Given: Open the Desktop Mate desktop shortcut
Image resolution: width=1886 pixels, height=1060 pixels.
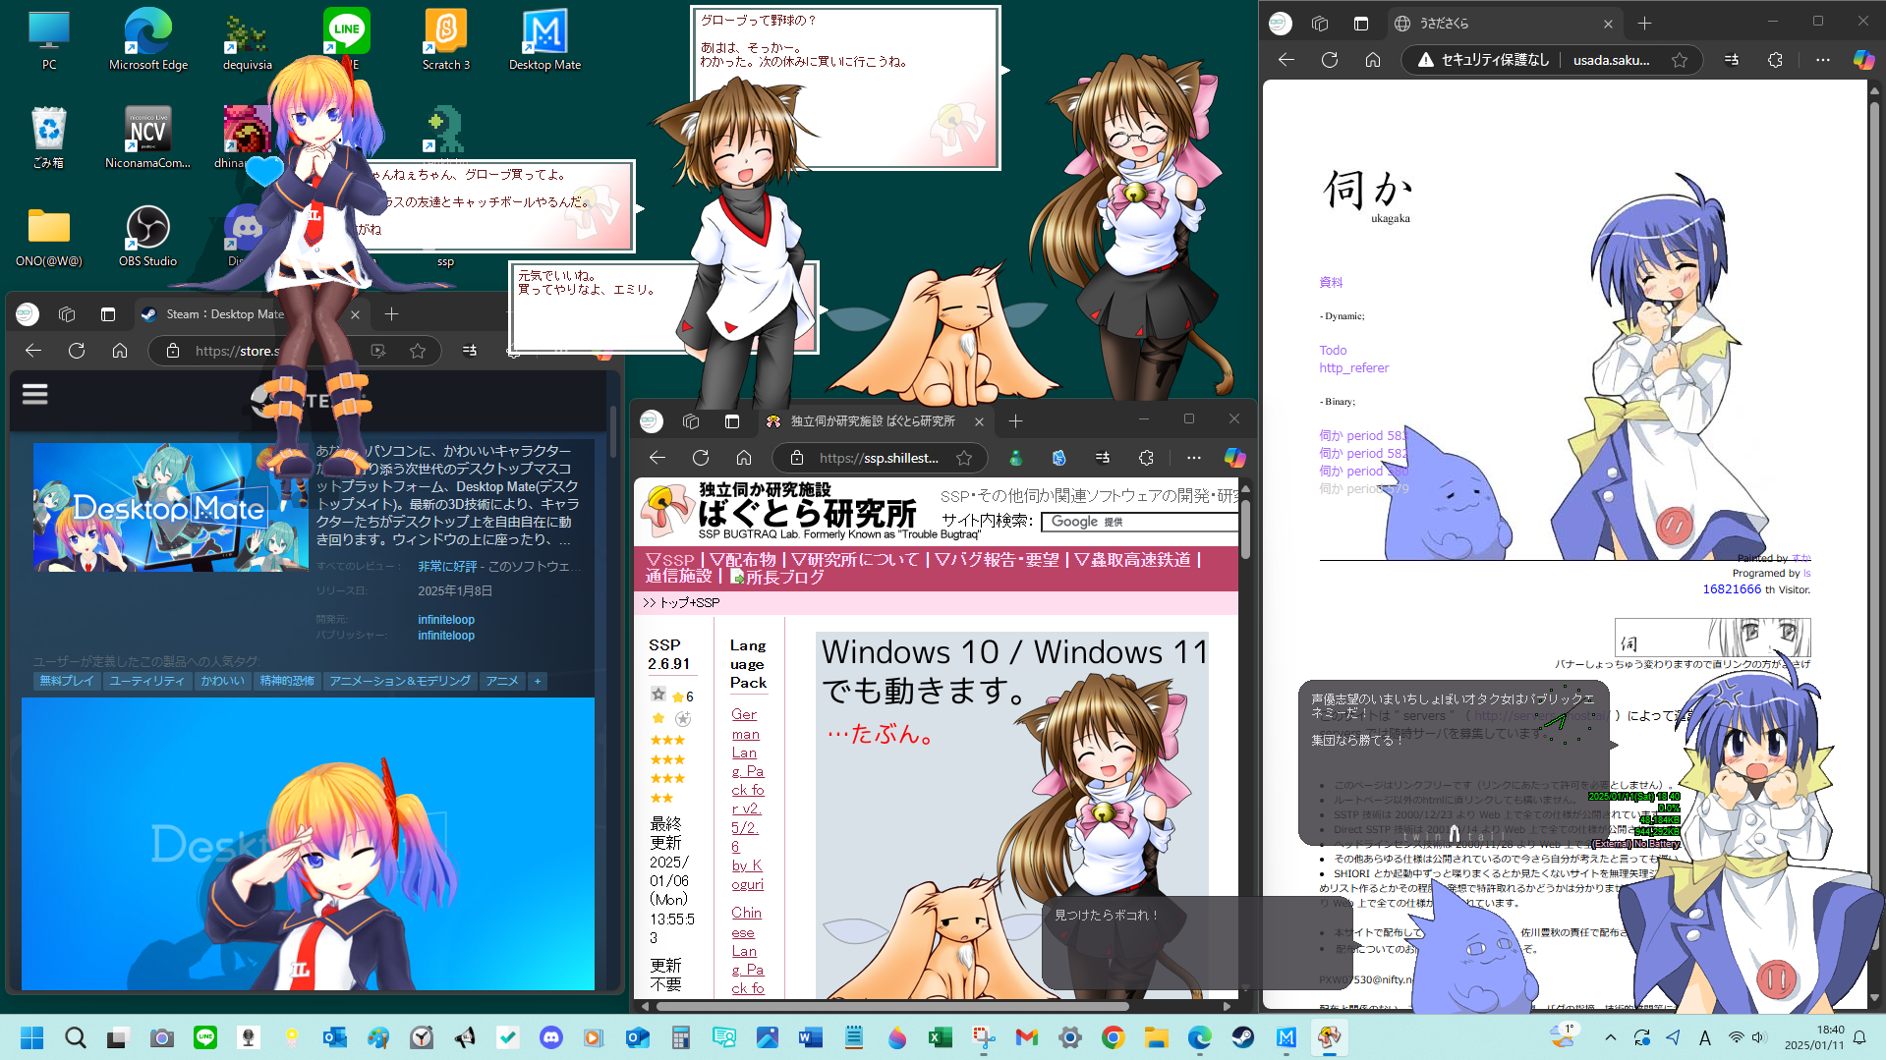Looking at the screenshot, I should 544,40.
